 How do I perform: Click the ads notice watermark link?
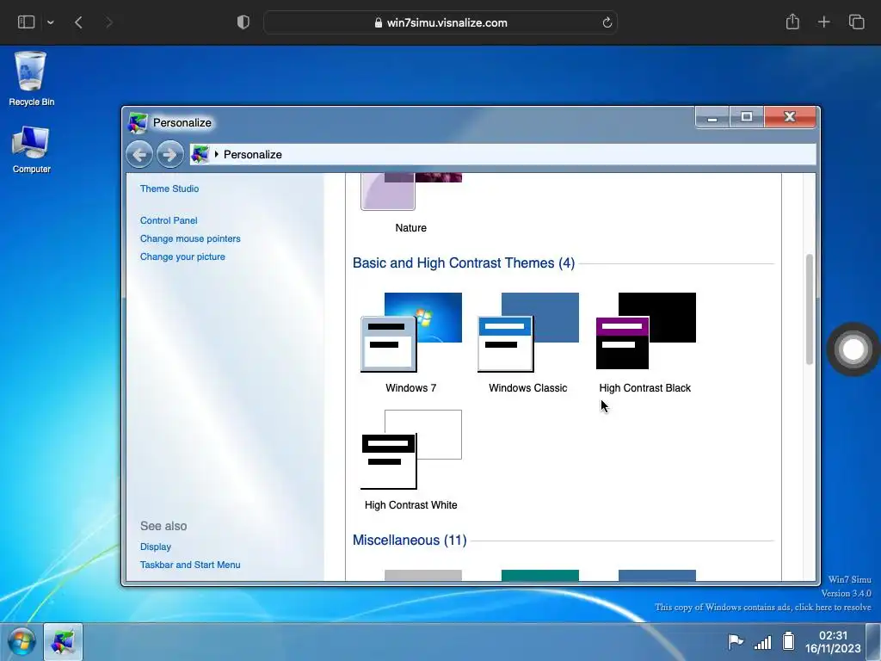[x=762, y=607]
